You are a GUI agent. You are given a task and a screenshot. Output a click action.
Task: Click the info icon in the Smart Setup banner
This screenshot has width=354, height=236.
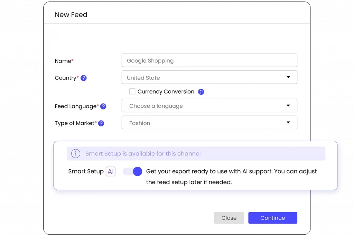[x=76, y=153]
